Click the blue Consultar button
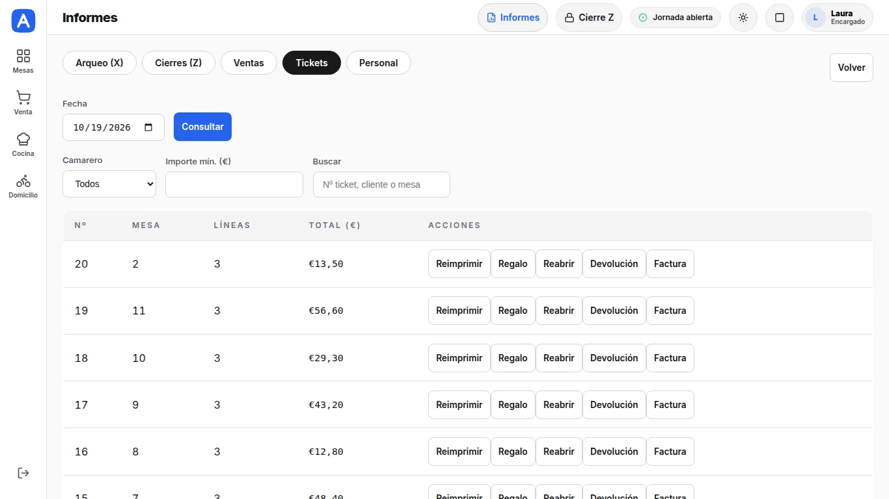 coord(202,127)
